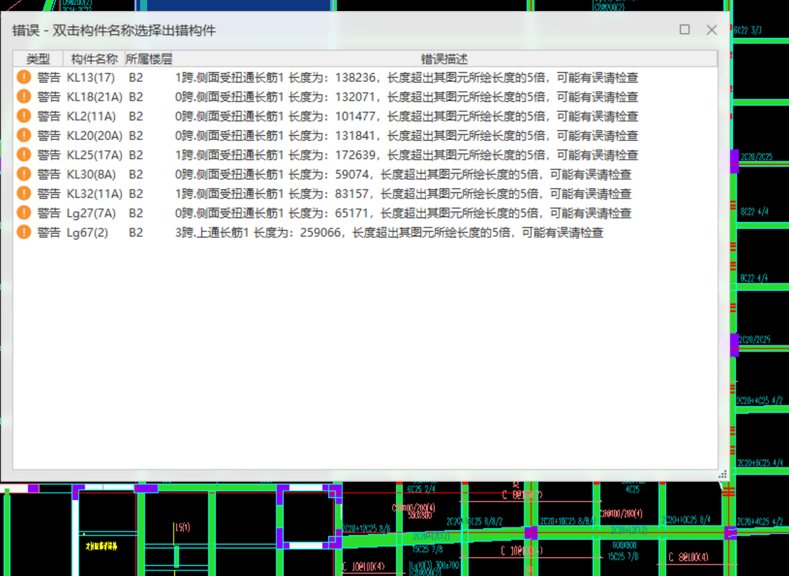Viewport: 789px width, 576px height.
Task: Select component name KL32(11A)
Action: 95,194
